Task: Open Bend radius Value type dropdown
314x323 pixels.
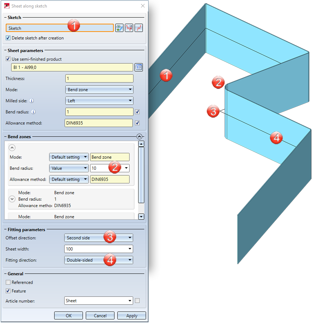Action: click(69, 168)
